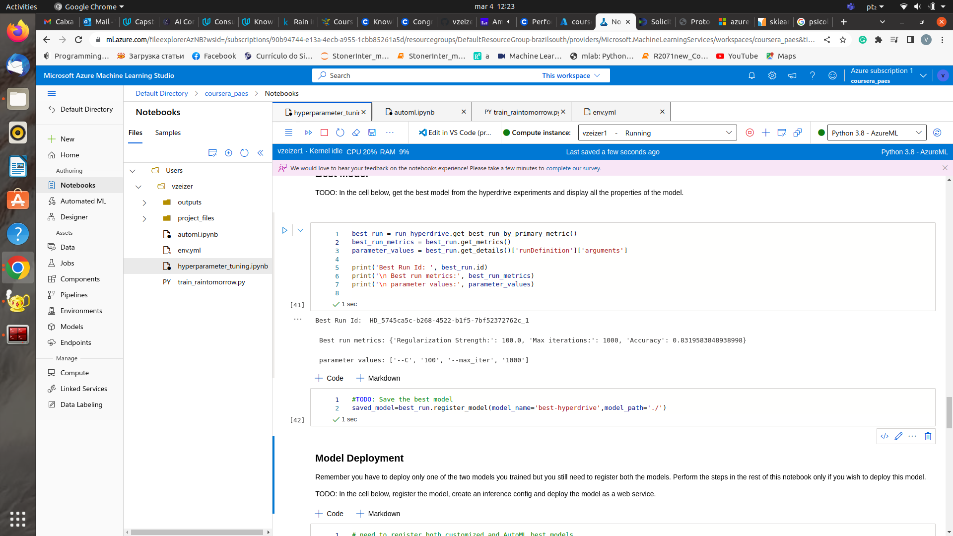Click the 'complete our survey' link
The width and height of the screenshot is (953, 536).
coord(573,168)
